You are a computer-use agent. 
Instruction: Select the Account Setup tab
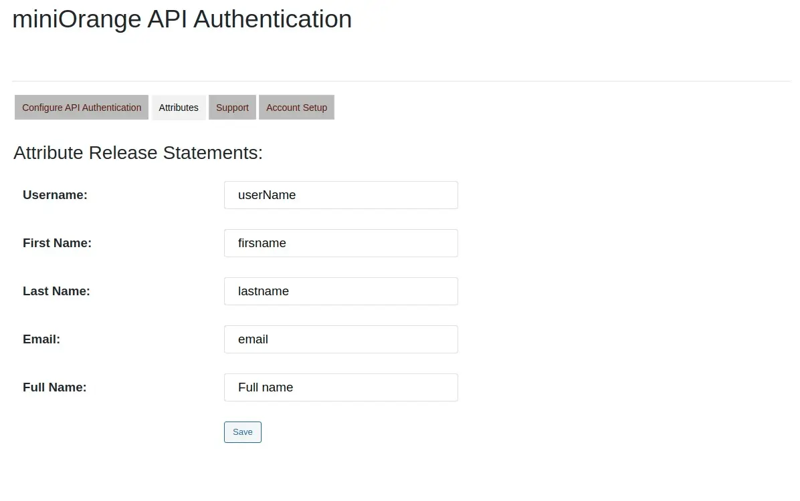pyautogui.click(x=296, y=107)
